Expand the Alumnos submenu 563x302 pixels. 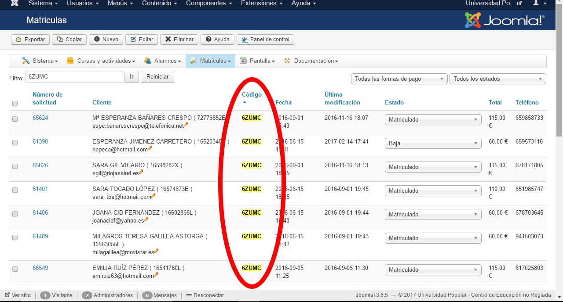pos(162,61)
